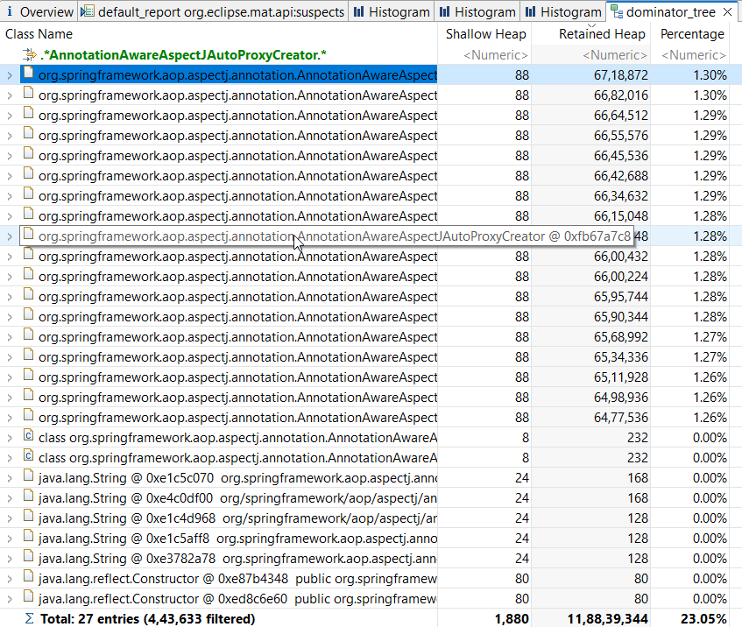Click the Percentage Numeric filter field
The width and height of the screenshot is (742, 627).
692,54
